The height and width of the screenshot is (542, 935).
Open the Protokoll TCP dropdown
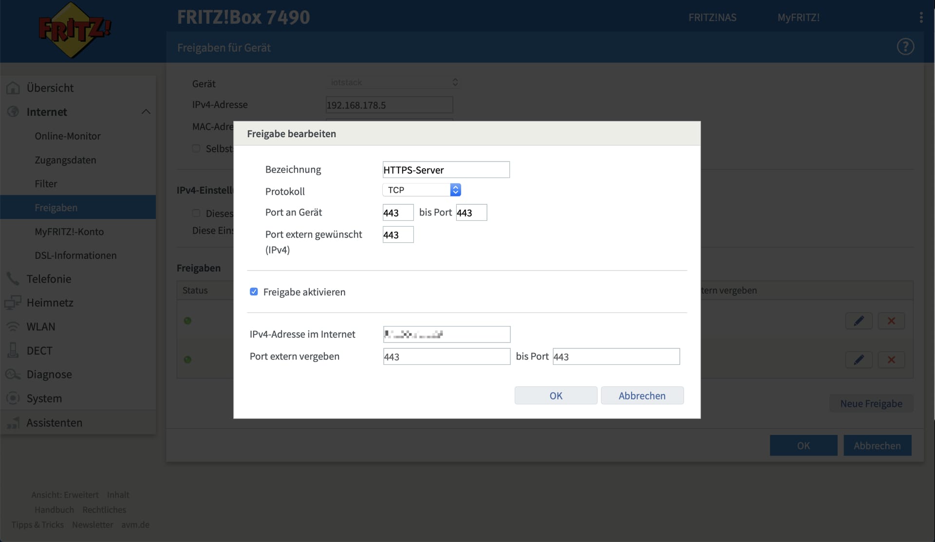pyautogui.click(x=422, y=190)
